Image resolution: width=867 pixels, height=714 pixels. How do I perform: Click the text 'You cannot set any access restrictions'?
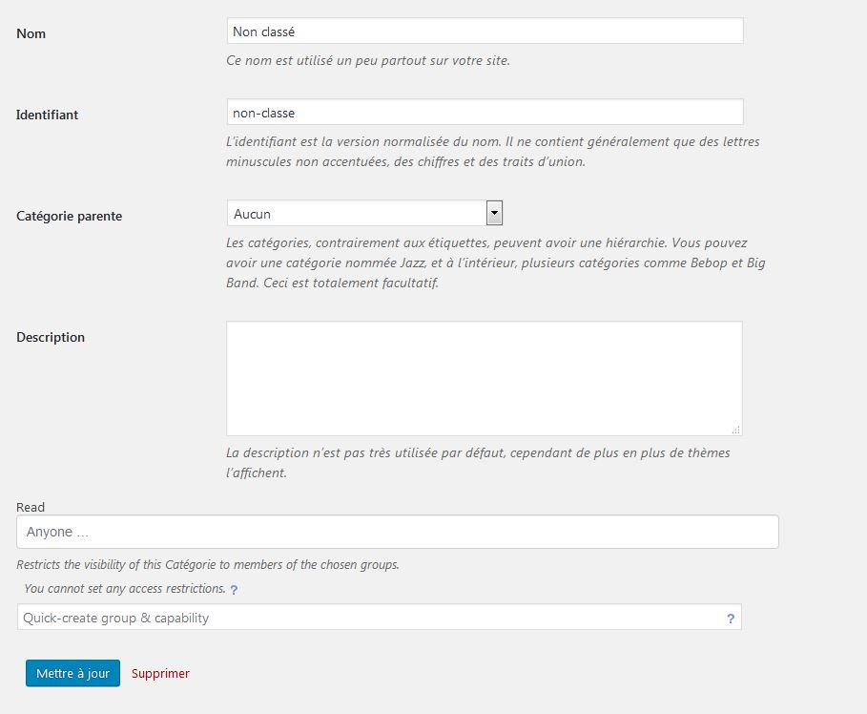pos(124,589)
